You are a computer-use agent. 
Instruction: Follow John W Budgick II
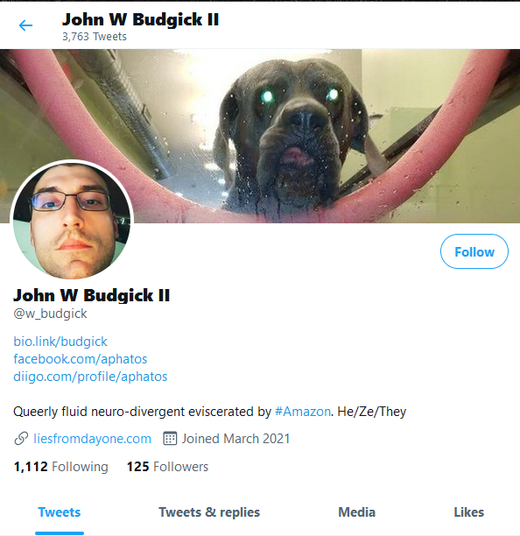point(474,251)
